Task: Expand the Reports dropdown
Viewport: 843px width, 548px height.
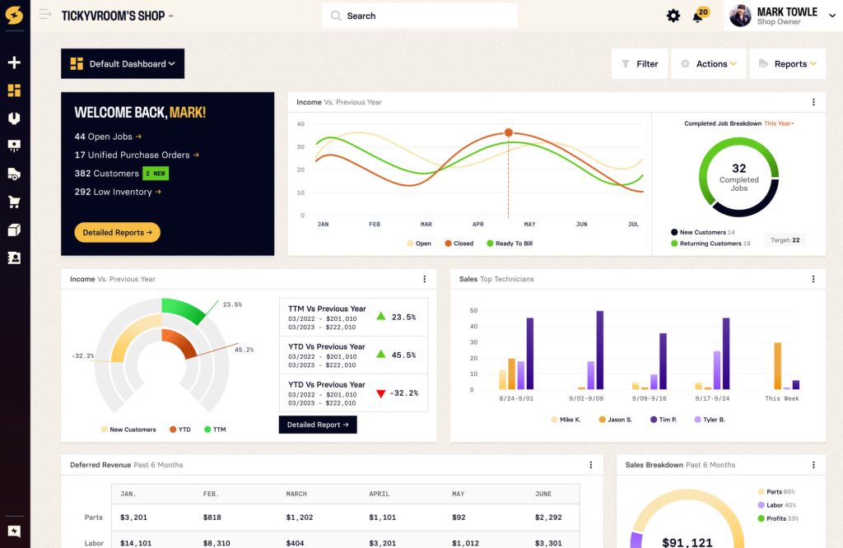Action: pos(788,63)
